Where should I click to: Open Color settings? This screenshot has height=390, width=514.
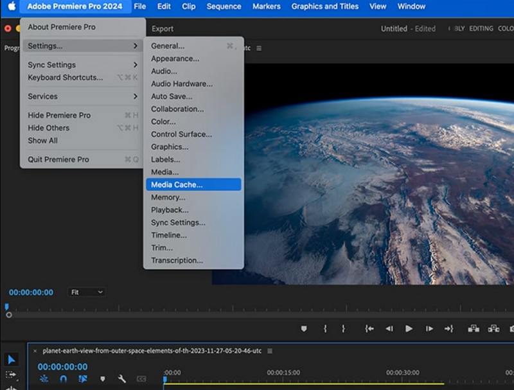(193, 121)
